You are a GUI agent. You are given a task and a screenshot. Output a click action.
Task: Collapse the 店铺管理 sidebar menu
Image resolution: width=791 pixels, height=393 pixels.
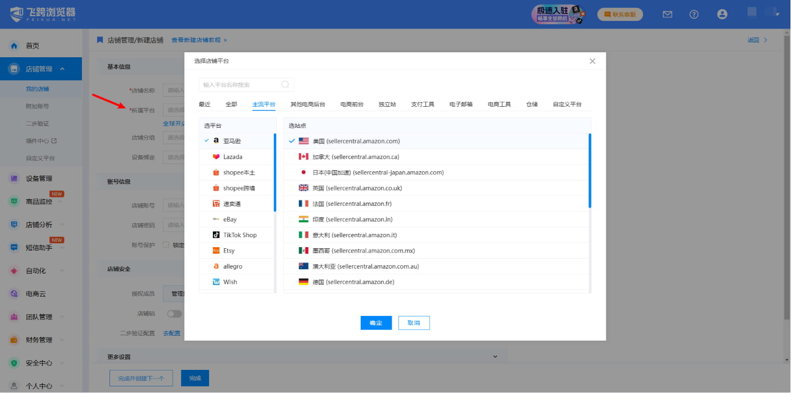pyautogui.click(x=62, y=69)
